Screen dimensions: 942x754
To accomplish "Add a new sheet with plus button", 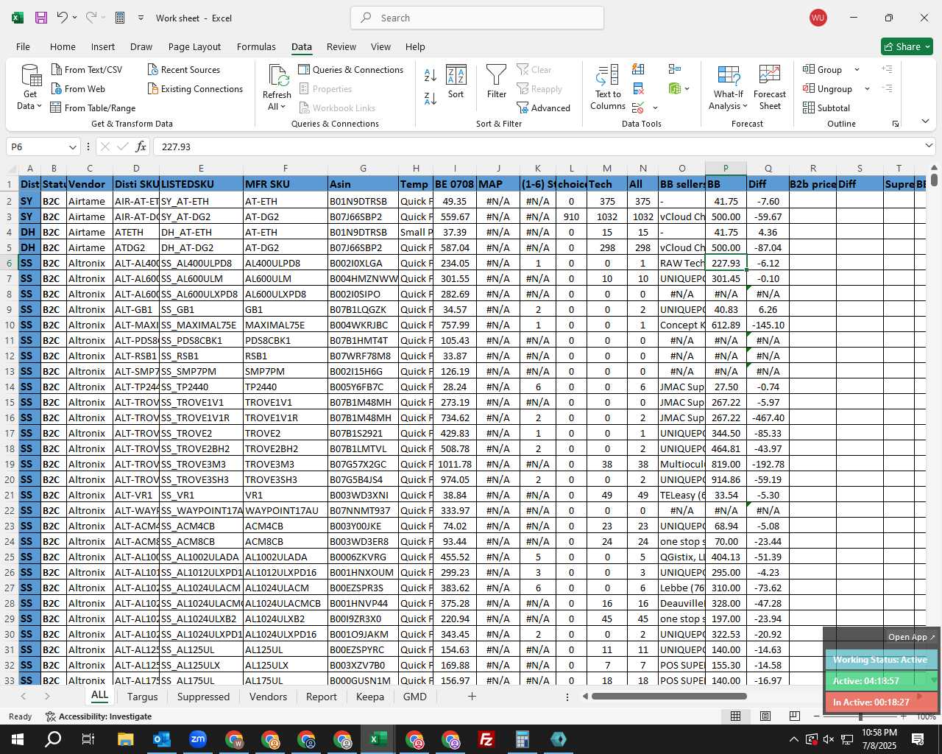I will tap(472, 696).
